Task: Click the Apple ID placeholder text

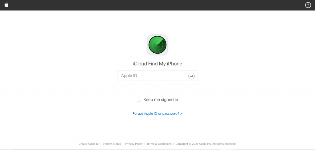Action: (129, 76)
